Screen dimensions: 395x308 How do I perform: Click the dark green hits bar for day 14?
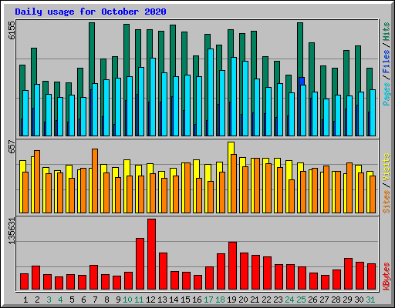[x=173, y=50]
